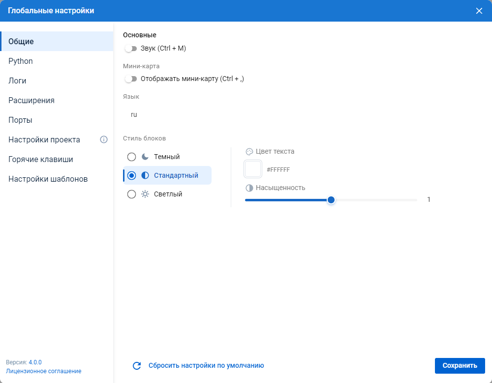Click the moon icon for Темный style
Viewport: 492px width, 383px height.
[145, 157]
